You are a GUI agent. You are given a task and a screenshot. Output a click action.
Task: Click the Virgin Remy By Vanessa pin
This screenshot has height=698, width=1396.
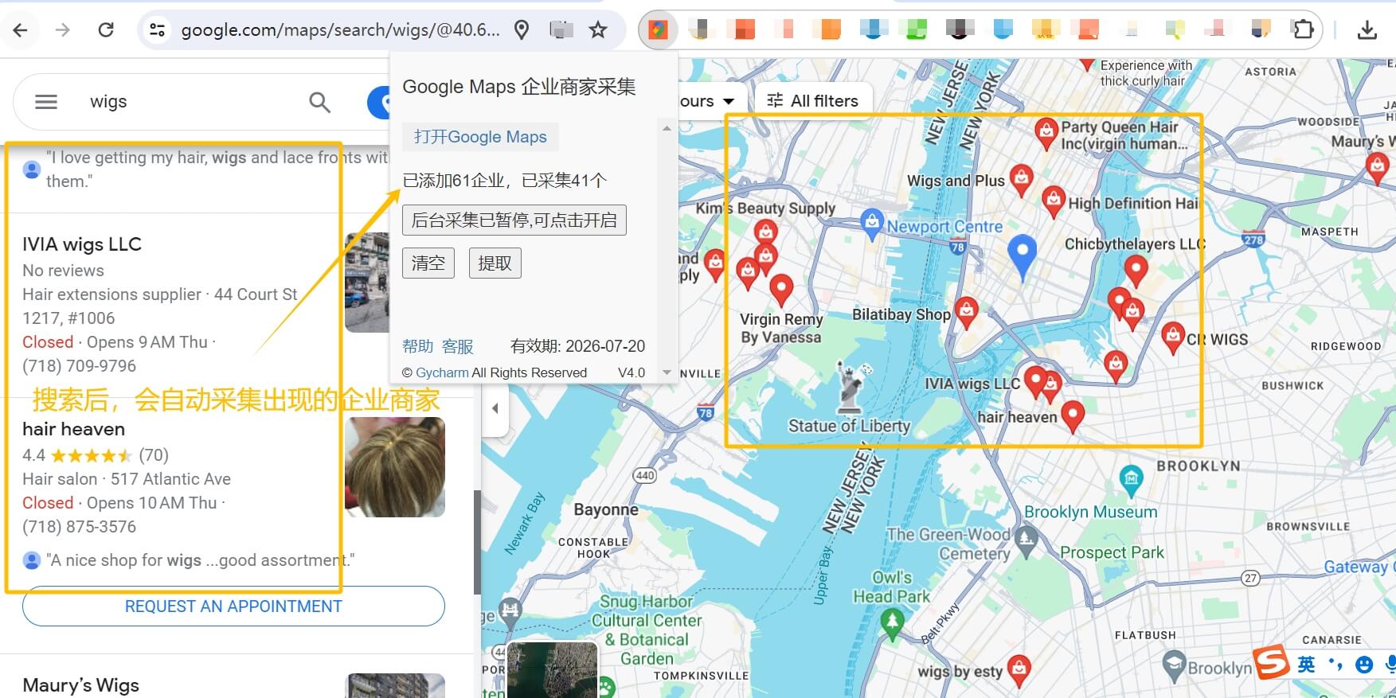[781, 289]
